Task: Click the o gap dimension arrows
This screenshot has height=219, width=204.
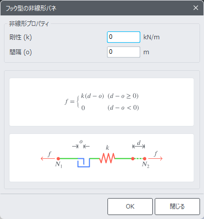Action: pos(81,145)
